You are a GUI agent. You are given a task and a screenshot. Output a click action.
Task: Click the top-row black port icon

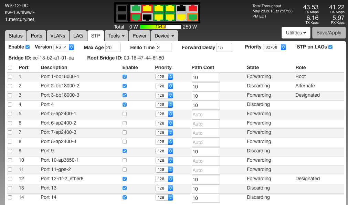[x=181, y=9]
